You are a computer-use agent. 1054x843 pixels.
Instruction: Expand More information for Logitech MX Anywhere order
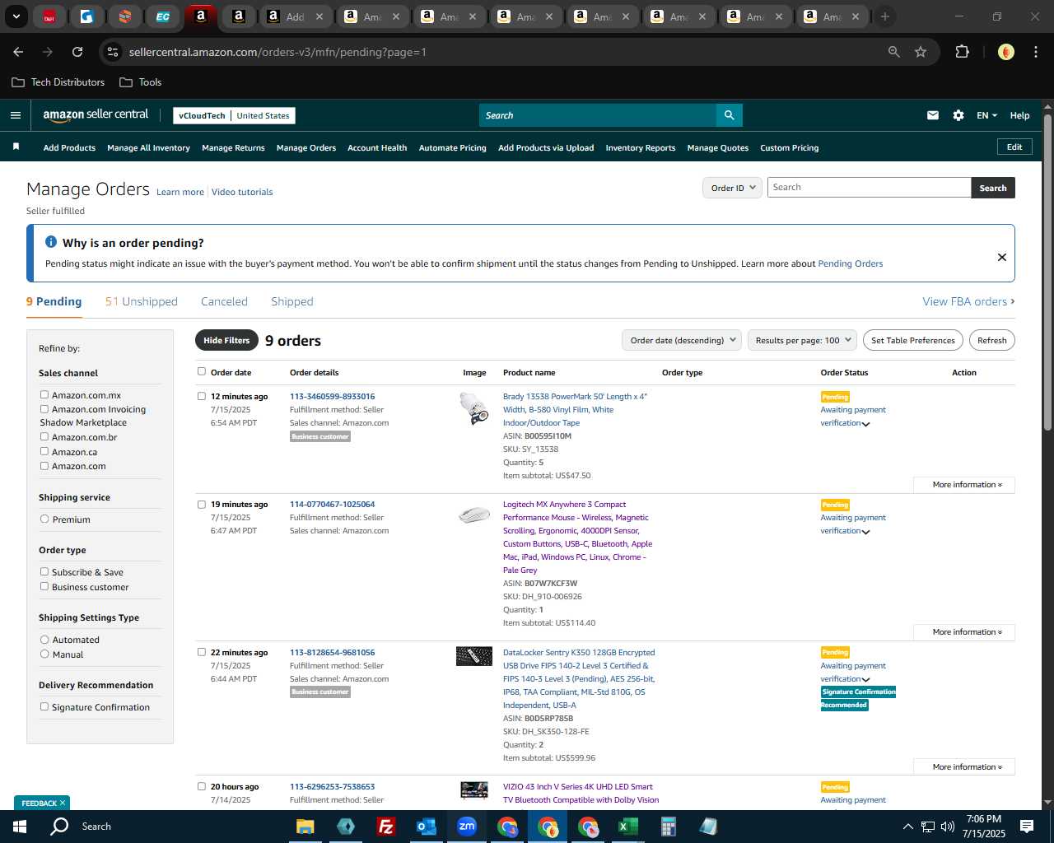(x=964, y=632)
